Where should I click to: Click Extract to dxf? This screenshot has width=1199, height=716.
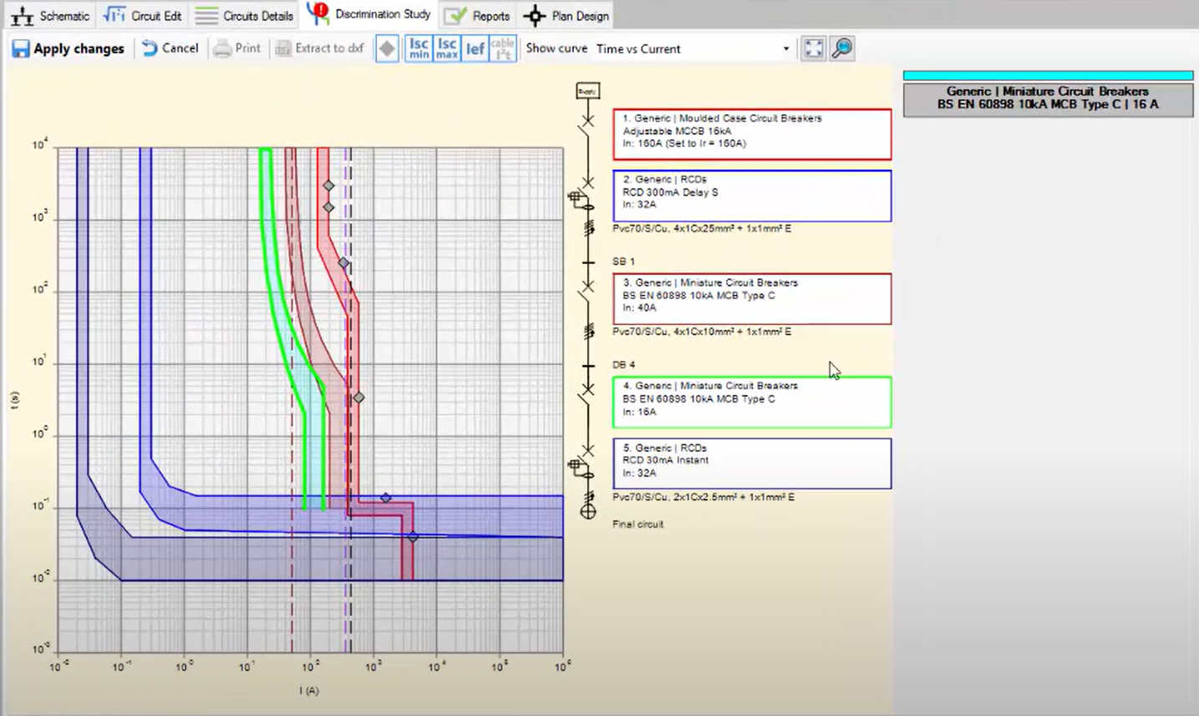(319, 48)
